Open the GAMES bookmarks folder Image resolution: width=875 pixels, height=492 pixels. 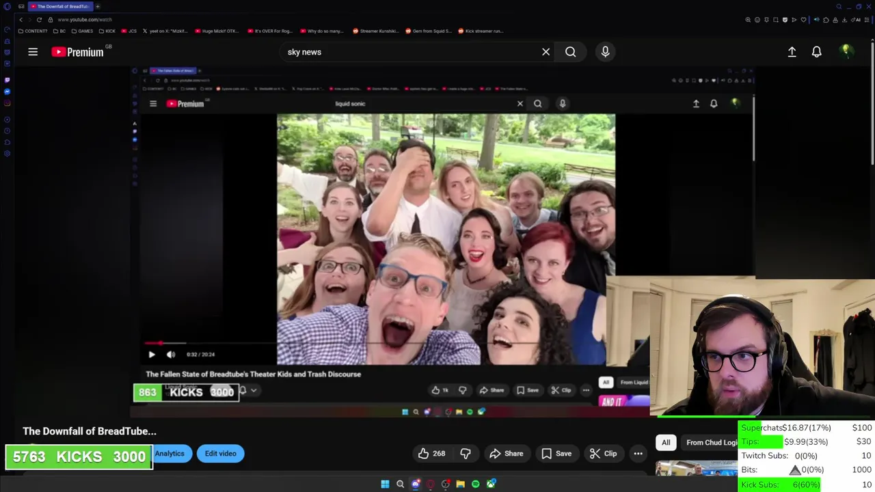point(82,31)
